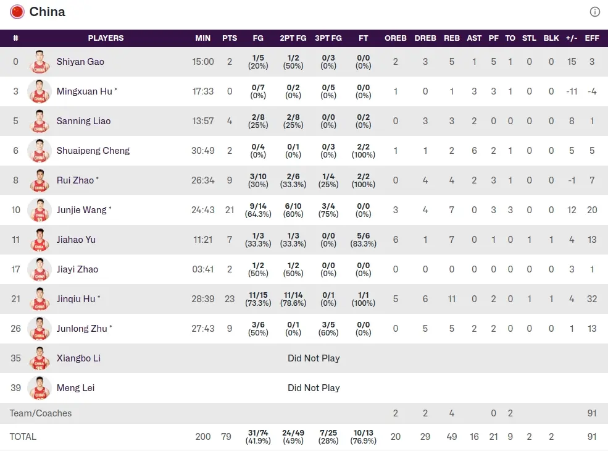Click Xiangbo Li's avatar
The width and height of the screenshot is (608, 451).
(x=40, y=358)
